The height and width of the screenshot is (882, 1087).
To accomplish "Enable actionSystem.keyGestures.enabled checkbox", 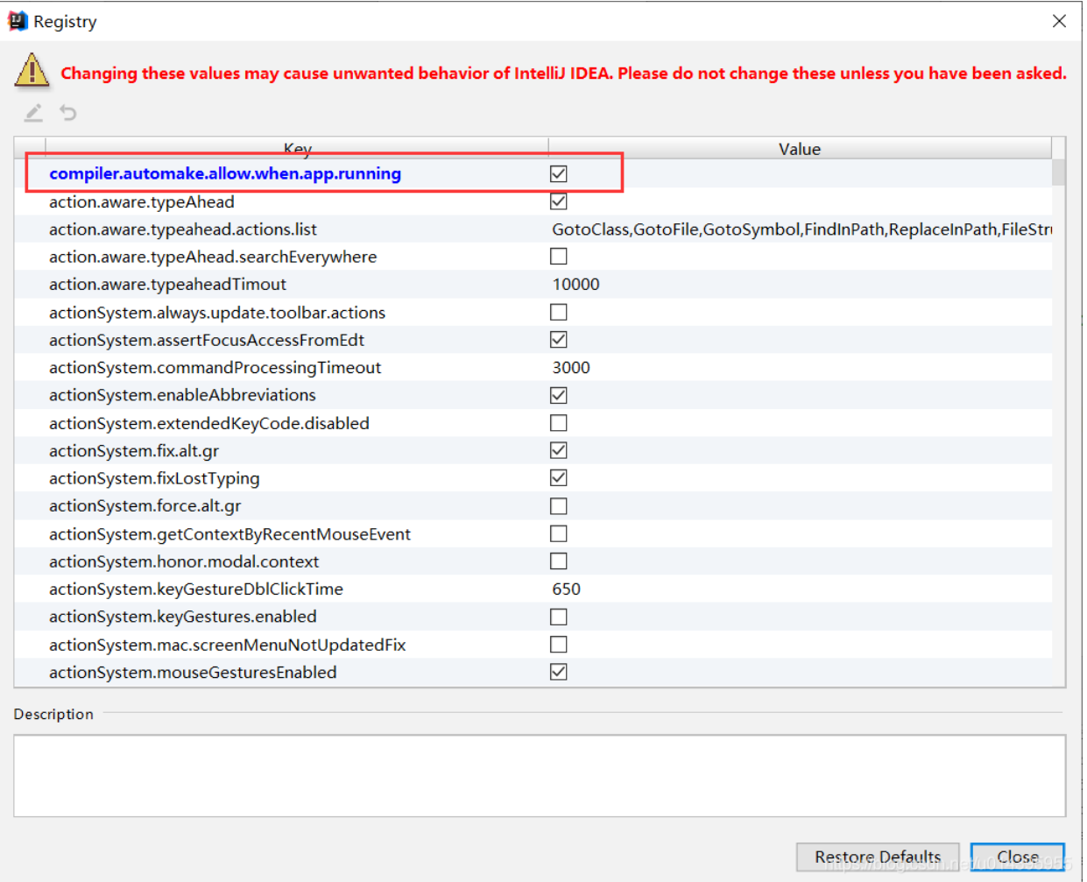I will click(559, 617).
